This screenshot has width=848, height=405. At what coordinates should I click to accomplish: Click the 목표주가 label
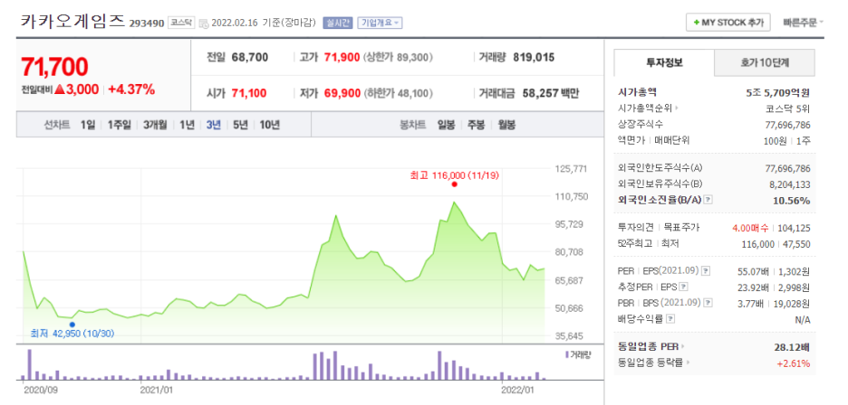681,228
